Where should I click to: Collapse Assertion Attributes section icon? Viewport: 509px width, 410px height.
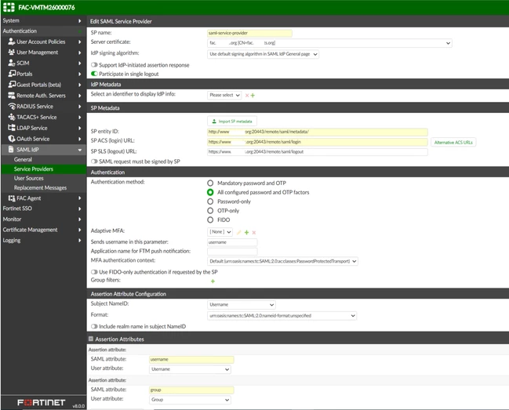point(91,339)
